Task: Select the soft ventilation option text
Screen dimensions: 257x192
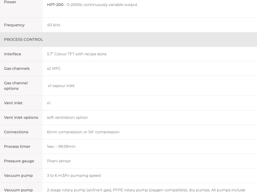Action: point(67,118)
